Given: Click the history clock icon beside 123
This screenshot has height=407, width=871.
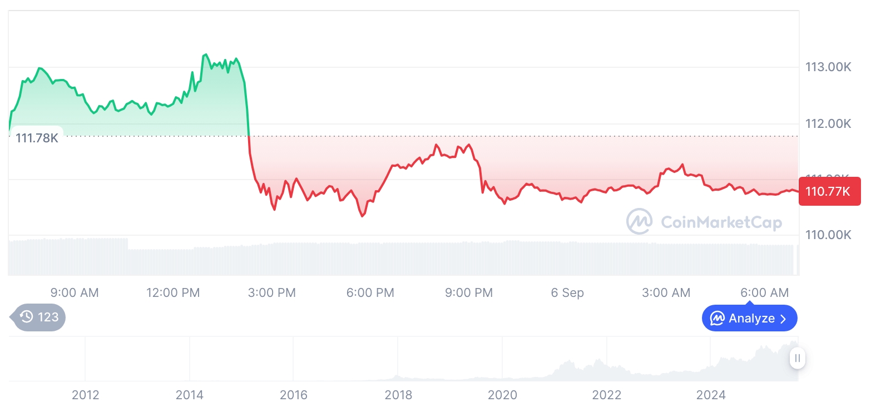Looking at the screenshot, I should [27, 317].
